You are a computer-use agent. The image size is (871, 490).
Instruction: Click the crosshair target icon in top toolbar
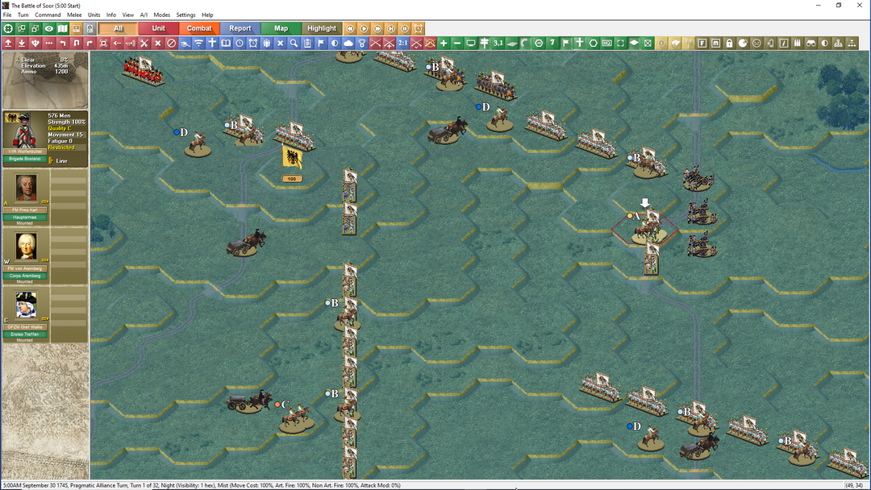8,28
